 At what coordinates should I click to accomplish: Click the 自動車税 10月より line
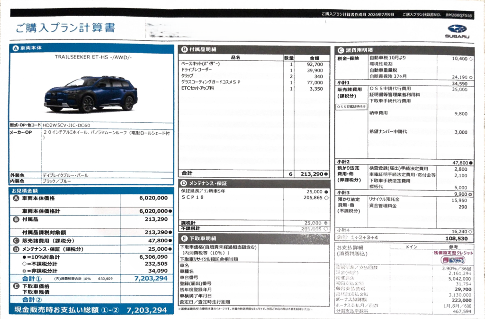387,58
